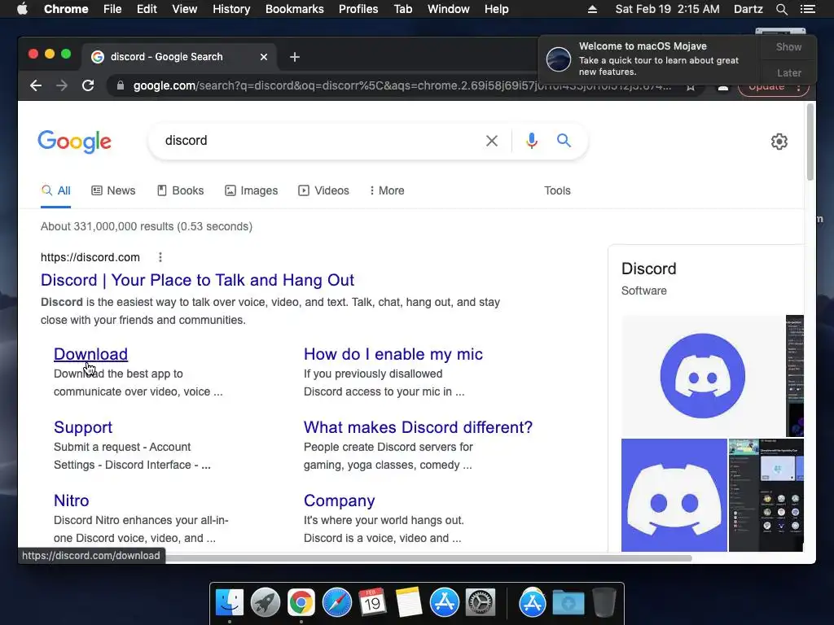Open the Tools search options
Screen dimensions: 834x625
(x=557, y=190)
